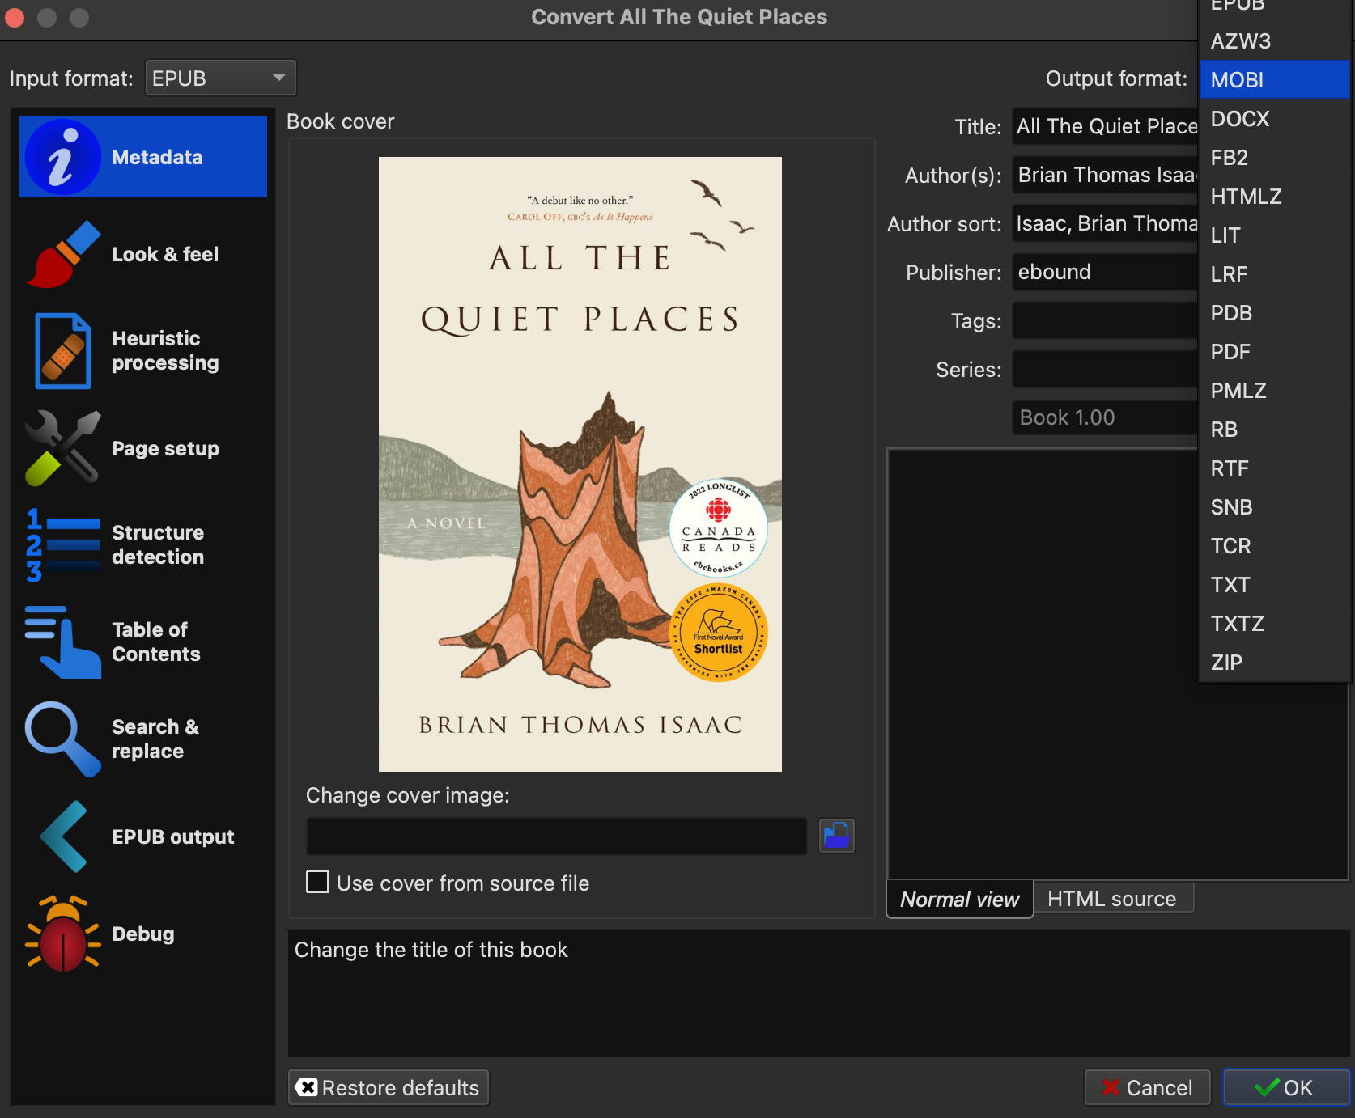
Task: Select the Table of Contents icon
Action: coord(63,642)
